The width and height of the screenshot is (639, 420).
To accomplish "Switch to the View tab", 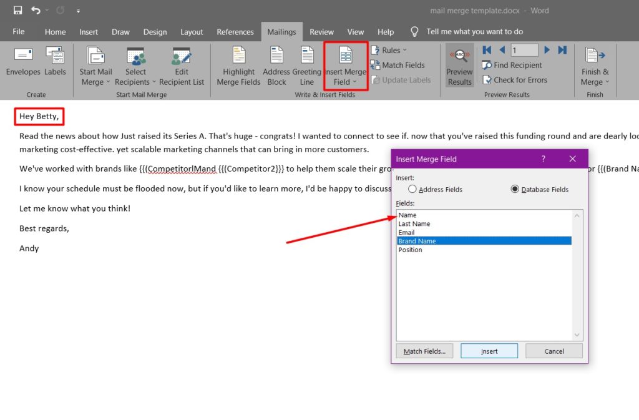I will [355, 32].
